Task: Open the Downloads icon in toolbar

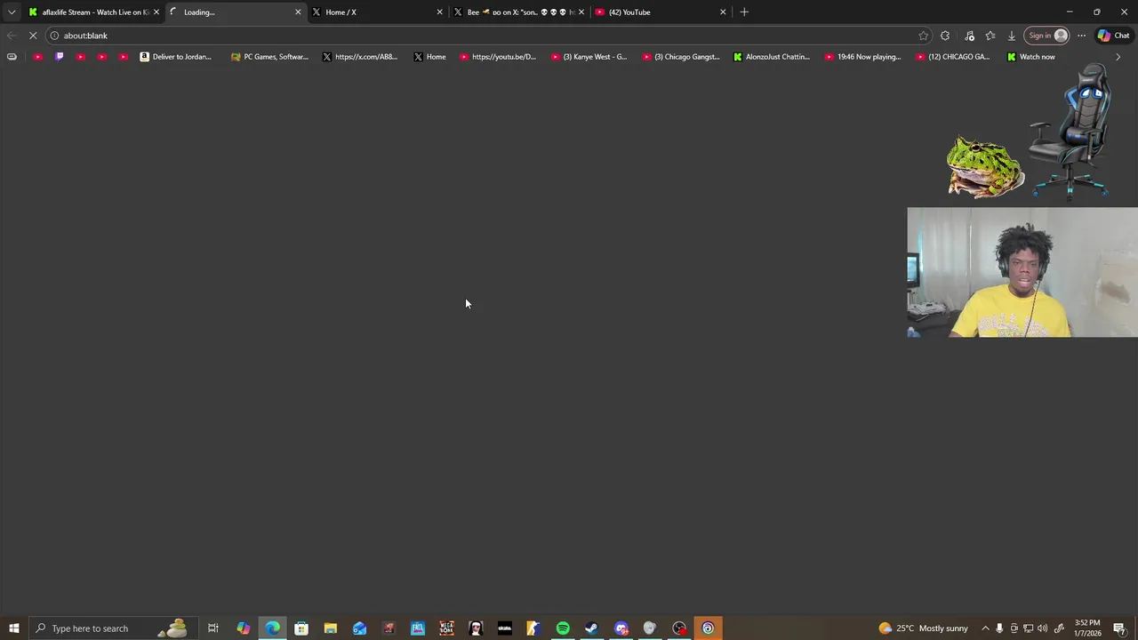Action: [x=1011, y=36]
